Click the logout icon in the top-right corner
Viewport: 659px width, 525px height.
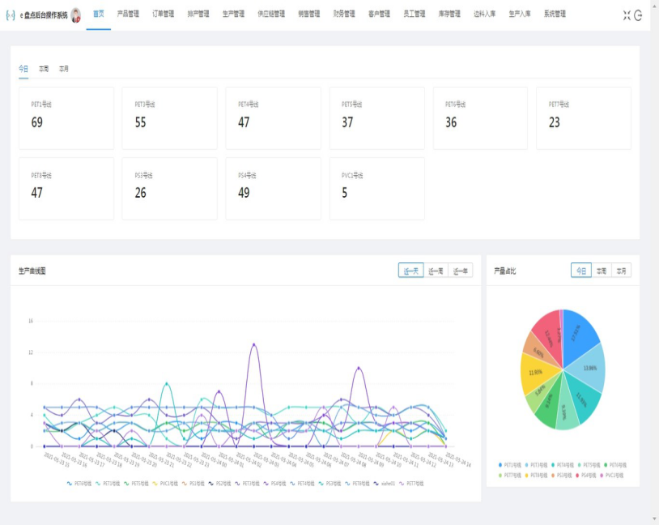coord(638,15)
